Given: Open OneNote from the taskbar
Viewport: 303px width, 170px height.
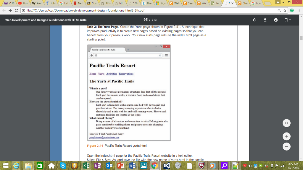Looking at the screenshot, I should point(98,166).
